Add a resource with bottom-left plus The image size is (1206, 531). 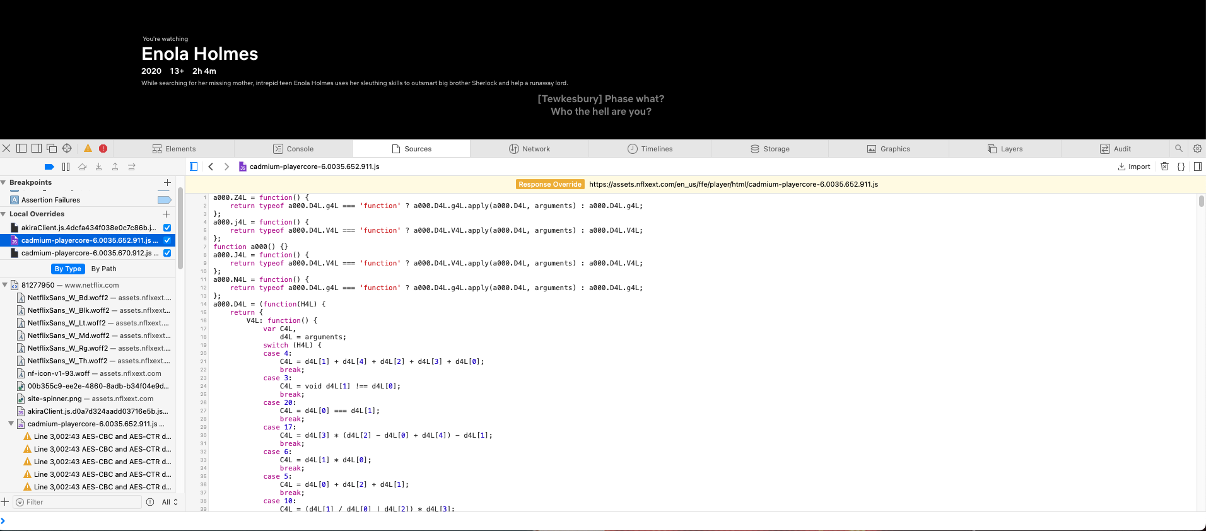tap(5, 502)
